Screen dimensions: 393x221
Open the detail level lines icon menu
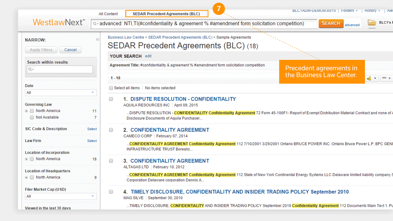pyautogui.click(x=384, y=78)
